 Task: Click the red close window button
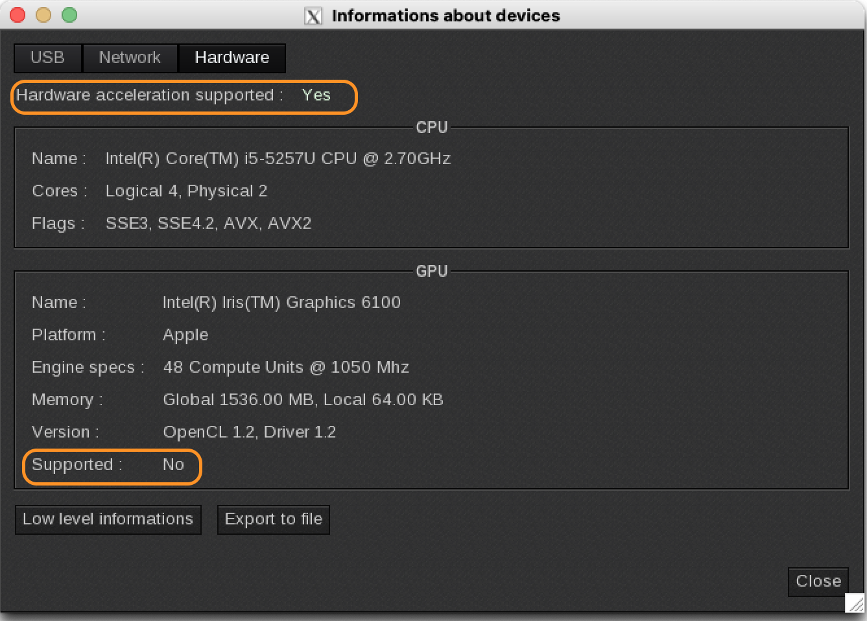point(18,15)
